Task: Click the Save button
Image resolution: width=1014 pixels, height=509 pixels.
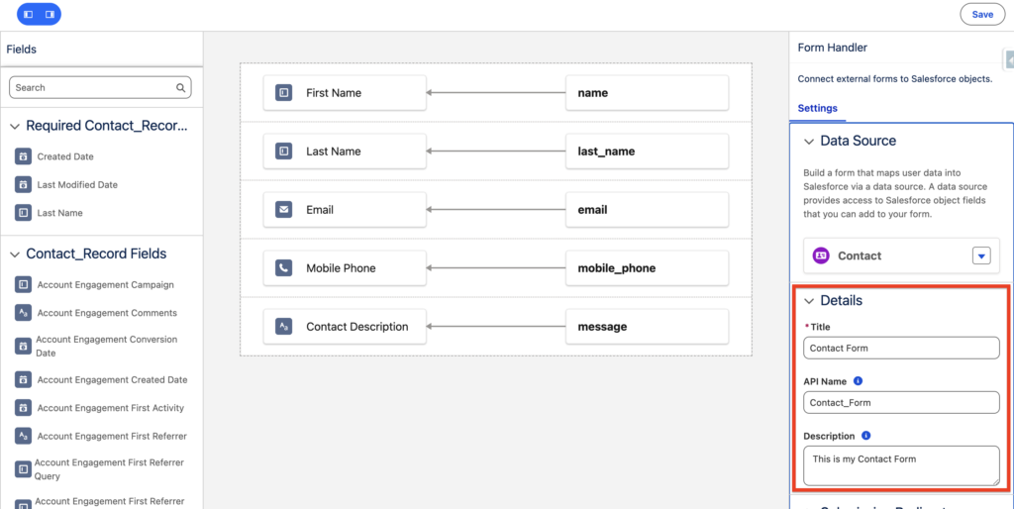Action: [x=981, y=15]
